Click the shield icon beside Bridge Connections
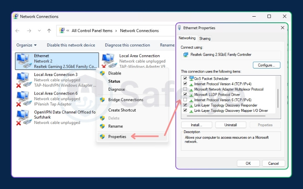The image size is (303, 189). coord(102,100)
